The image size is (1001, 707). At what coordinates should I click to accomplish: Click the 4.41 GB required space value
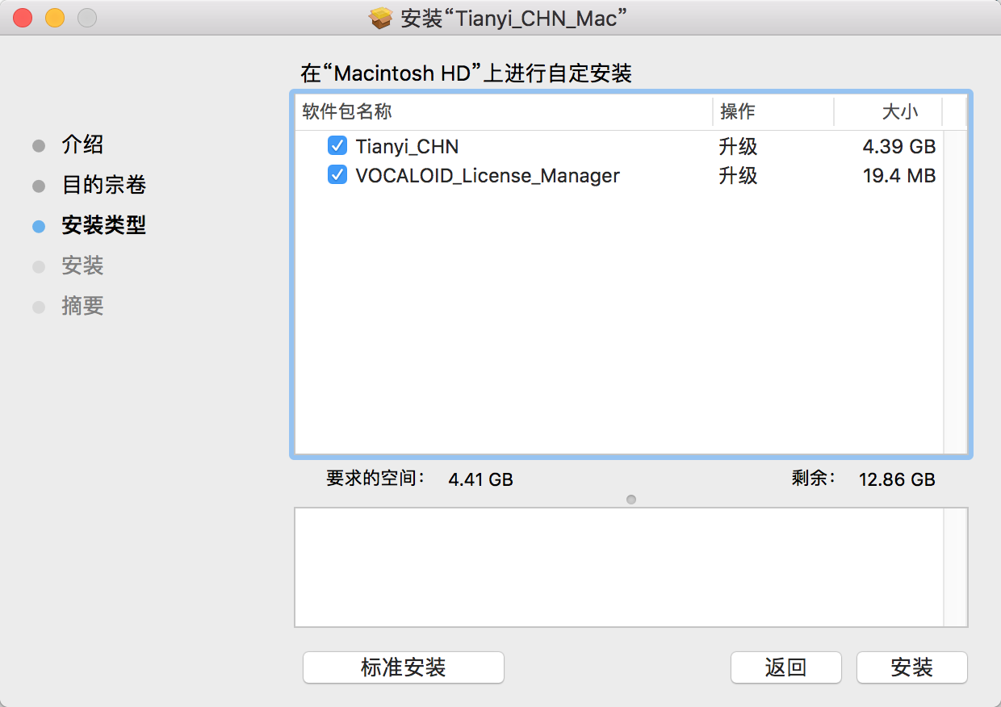pos(480,479)
